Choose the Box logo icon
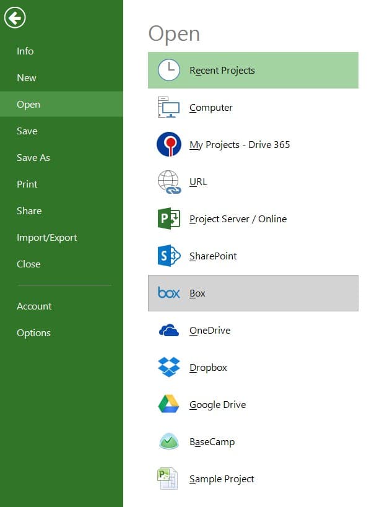369x507 pixels. pyautogui.click(x=168, y=293)
